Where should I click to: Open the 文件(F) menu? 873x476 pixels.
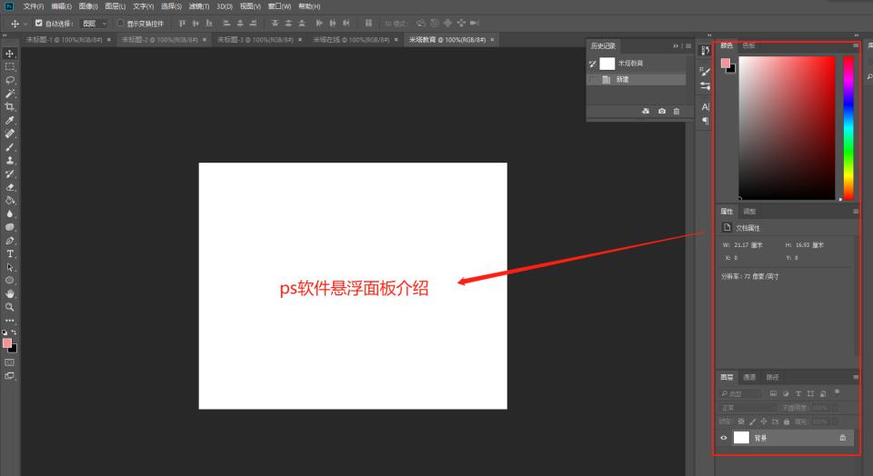tap(34, 6)
